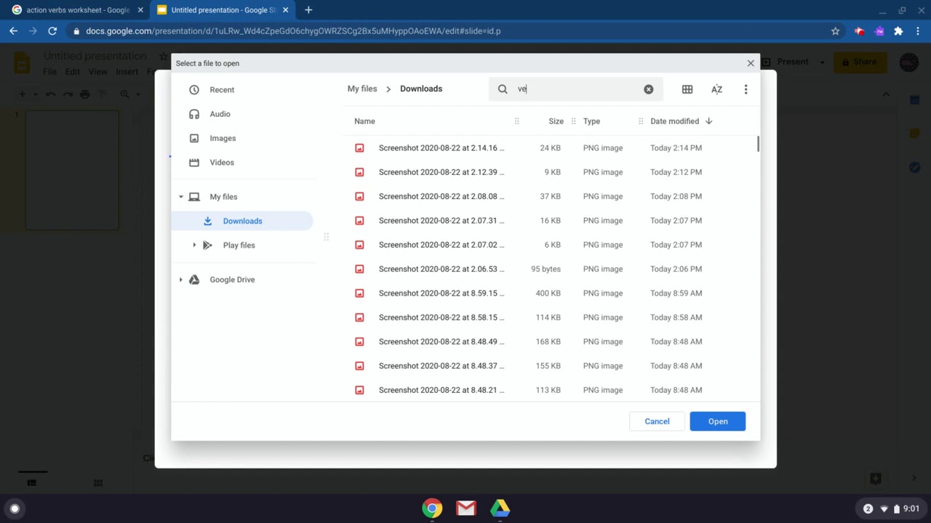Click the Downloads breadcrumb
The width and height of the screenshot is (931, 523).
click(x=421, y=89)
